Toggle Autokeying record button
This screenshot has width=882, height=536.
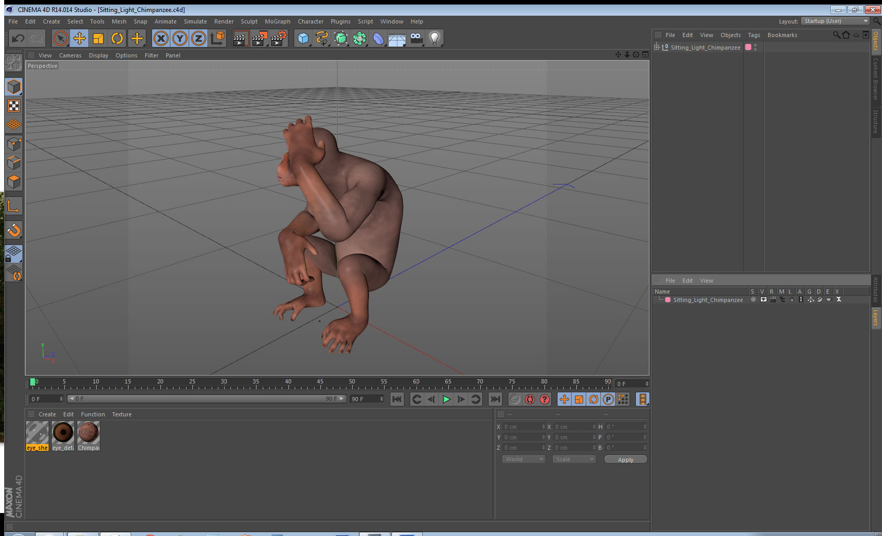[530, 399]
